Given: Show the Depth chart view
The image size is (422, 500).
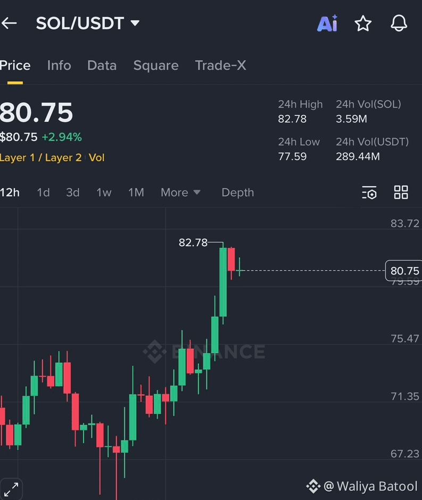Looking at the screenshot, I should 238,192.
